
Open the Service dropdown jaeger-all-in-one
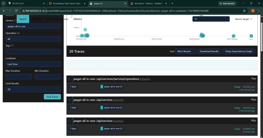(33, 26)
